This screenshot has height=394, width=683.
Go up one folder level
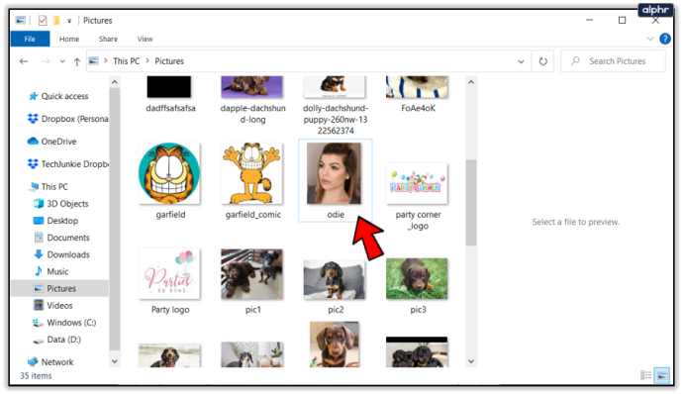click(x=77, y=61)
